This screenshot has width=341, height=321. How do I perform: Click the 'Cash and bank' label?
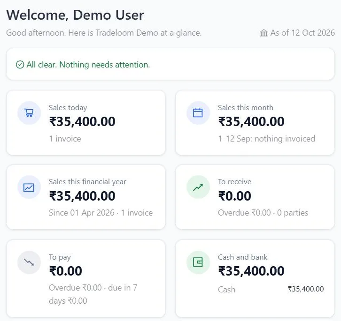(242, 257)
